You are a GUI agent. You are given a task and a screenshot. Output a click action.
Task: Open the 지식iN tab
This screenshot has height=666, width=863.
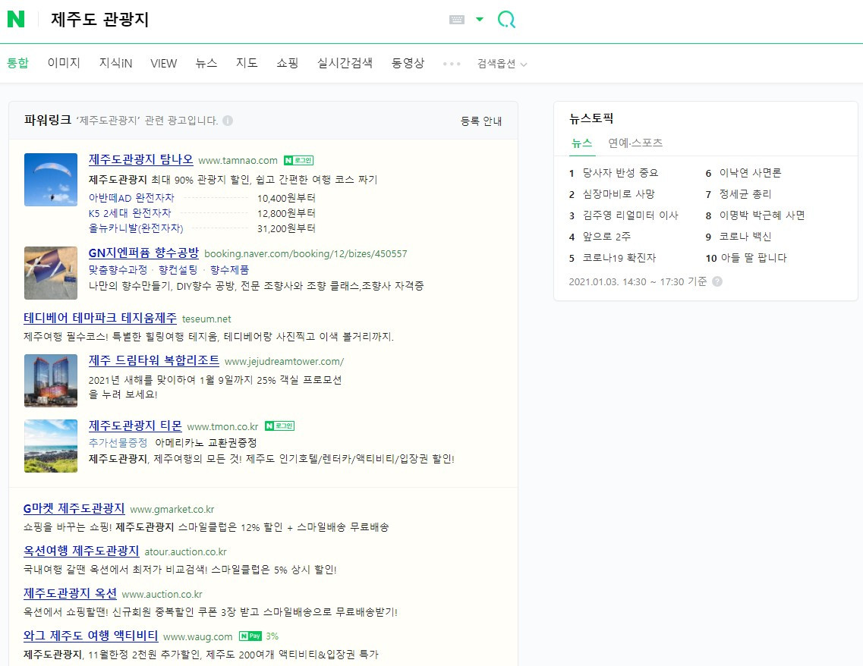[115, 63]
